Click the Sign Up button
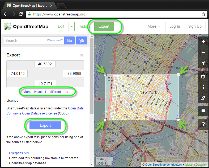 click(x=195, y=26)
